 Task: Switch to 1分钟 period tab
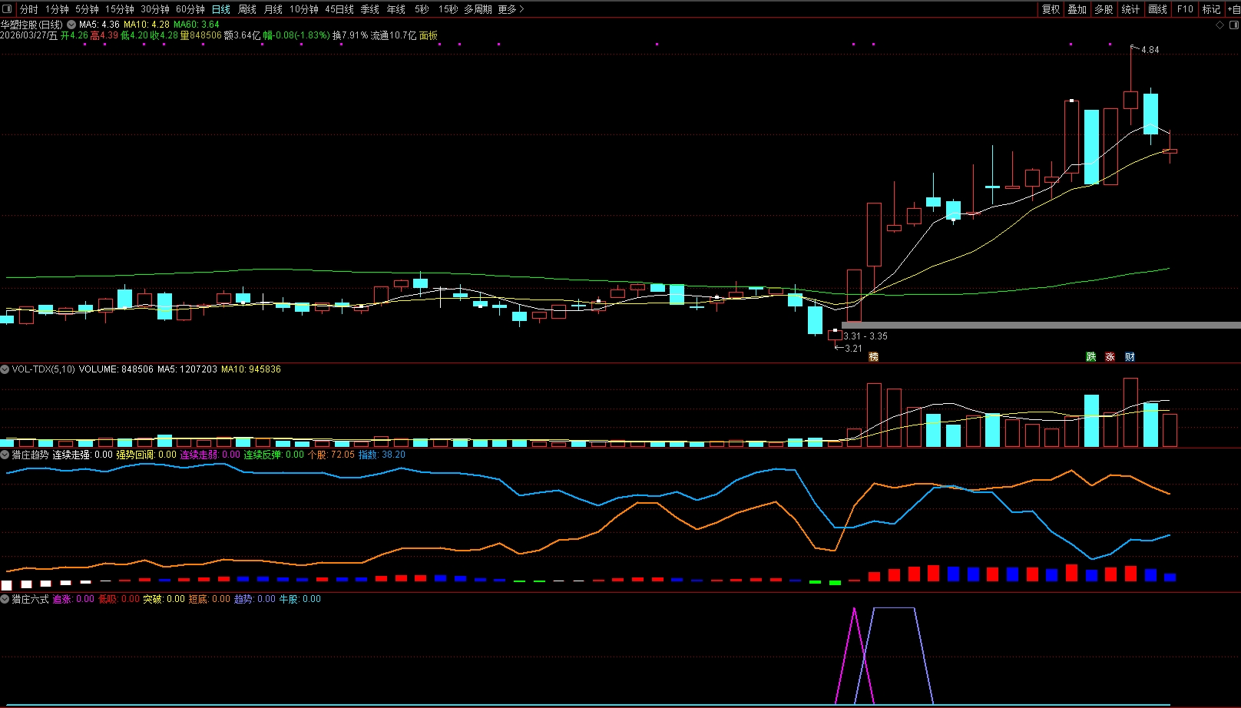point(57,9)
